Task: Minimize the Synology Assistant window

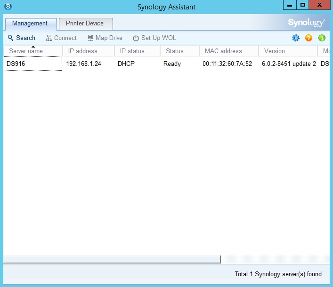Action: point(290,5)
